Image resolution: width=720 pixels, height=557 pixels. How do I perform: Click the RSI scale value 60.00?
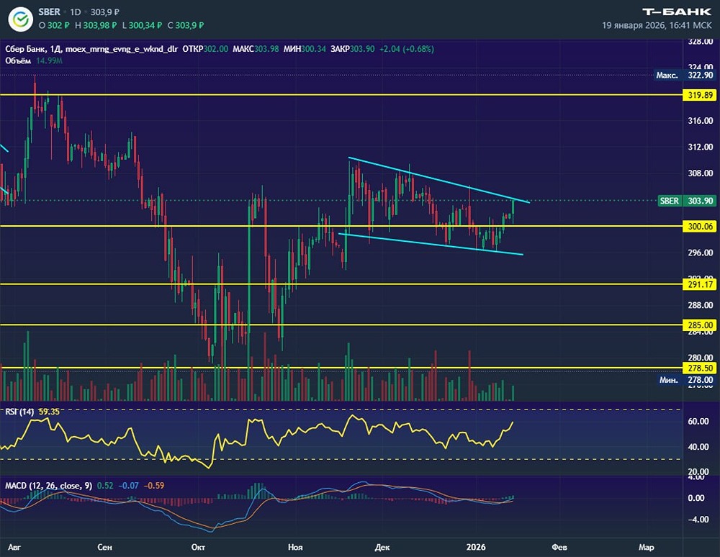(698, 422)
